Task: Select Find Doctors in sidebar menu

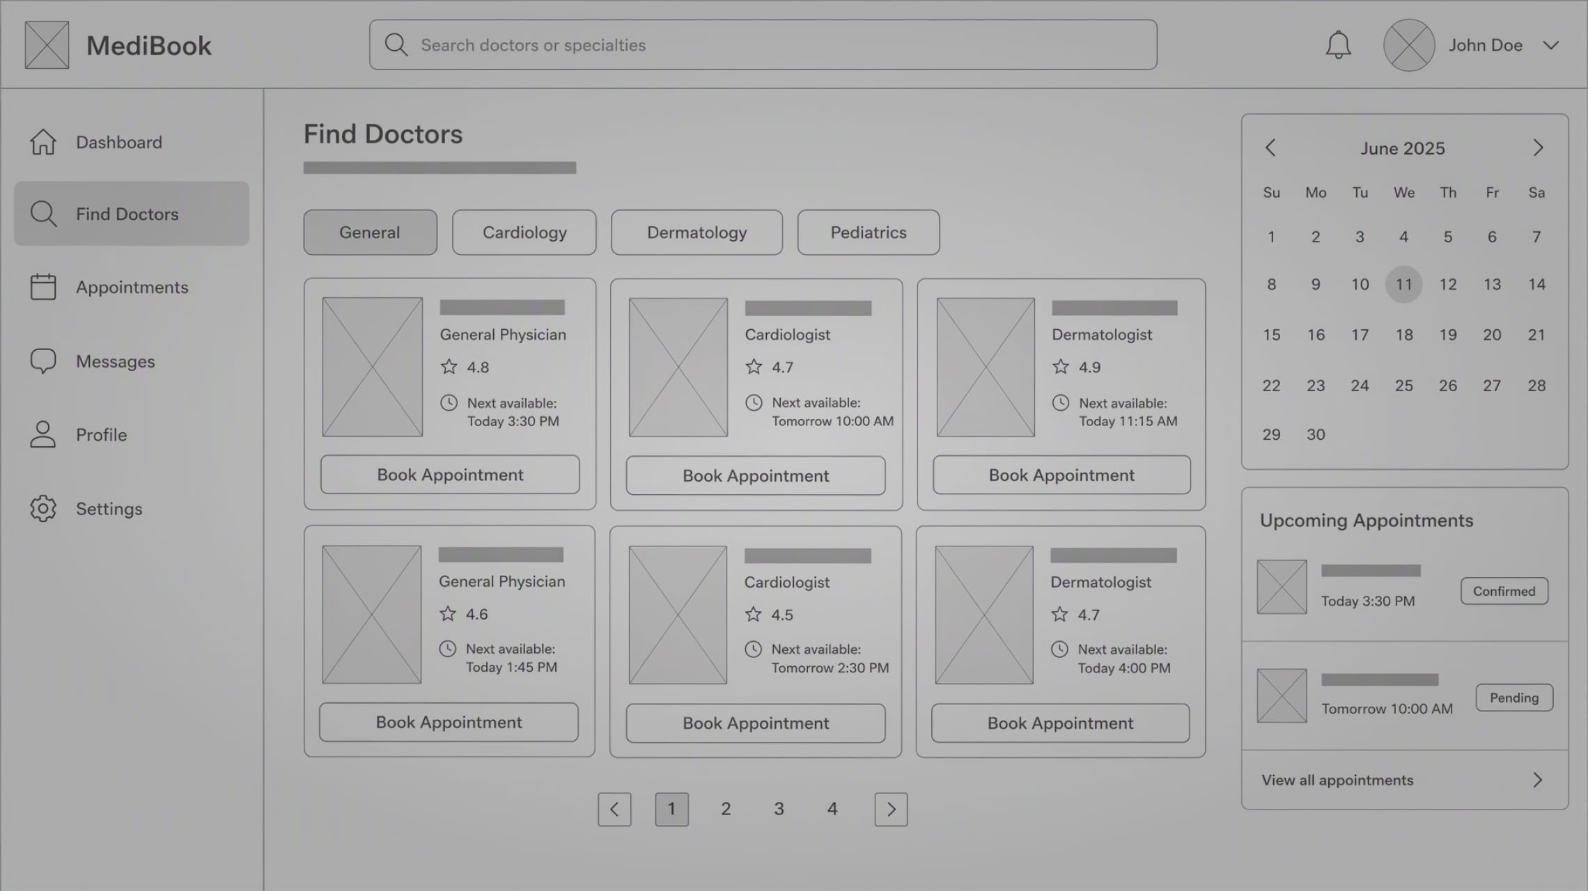Action: (132, 214)
